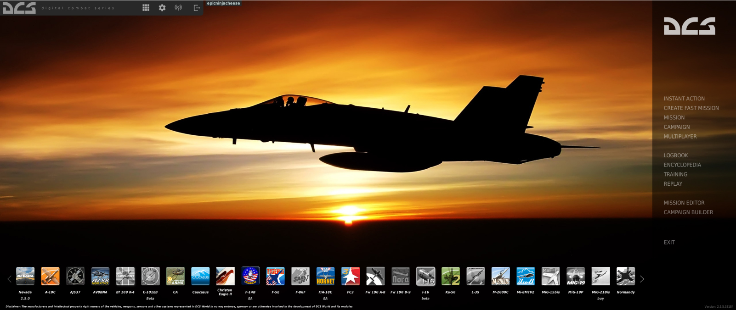The image size is (736, 310).
Task: Click Exit to quit DCS
Action: pos(669,243)
